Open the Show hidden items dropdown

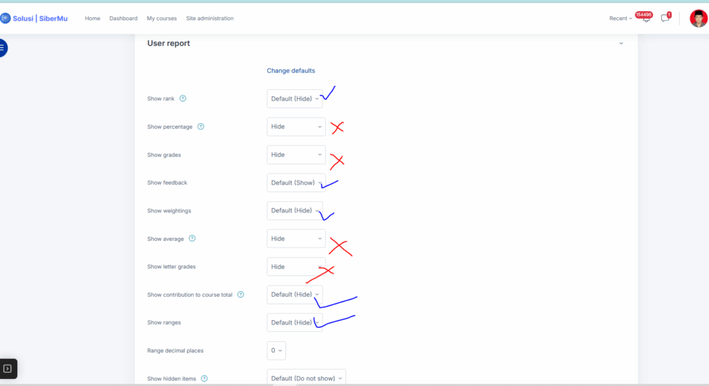point(306,378)
